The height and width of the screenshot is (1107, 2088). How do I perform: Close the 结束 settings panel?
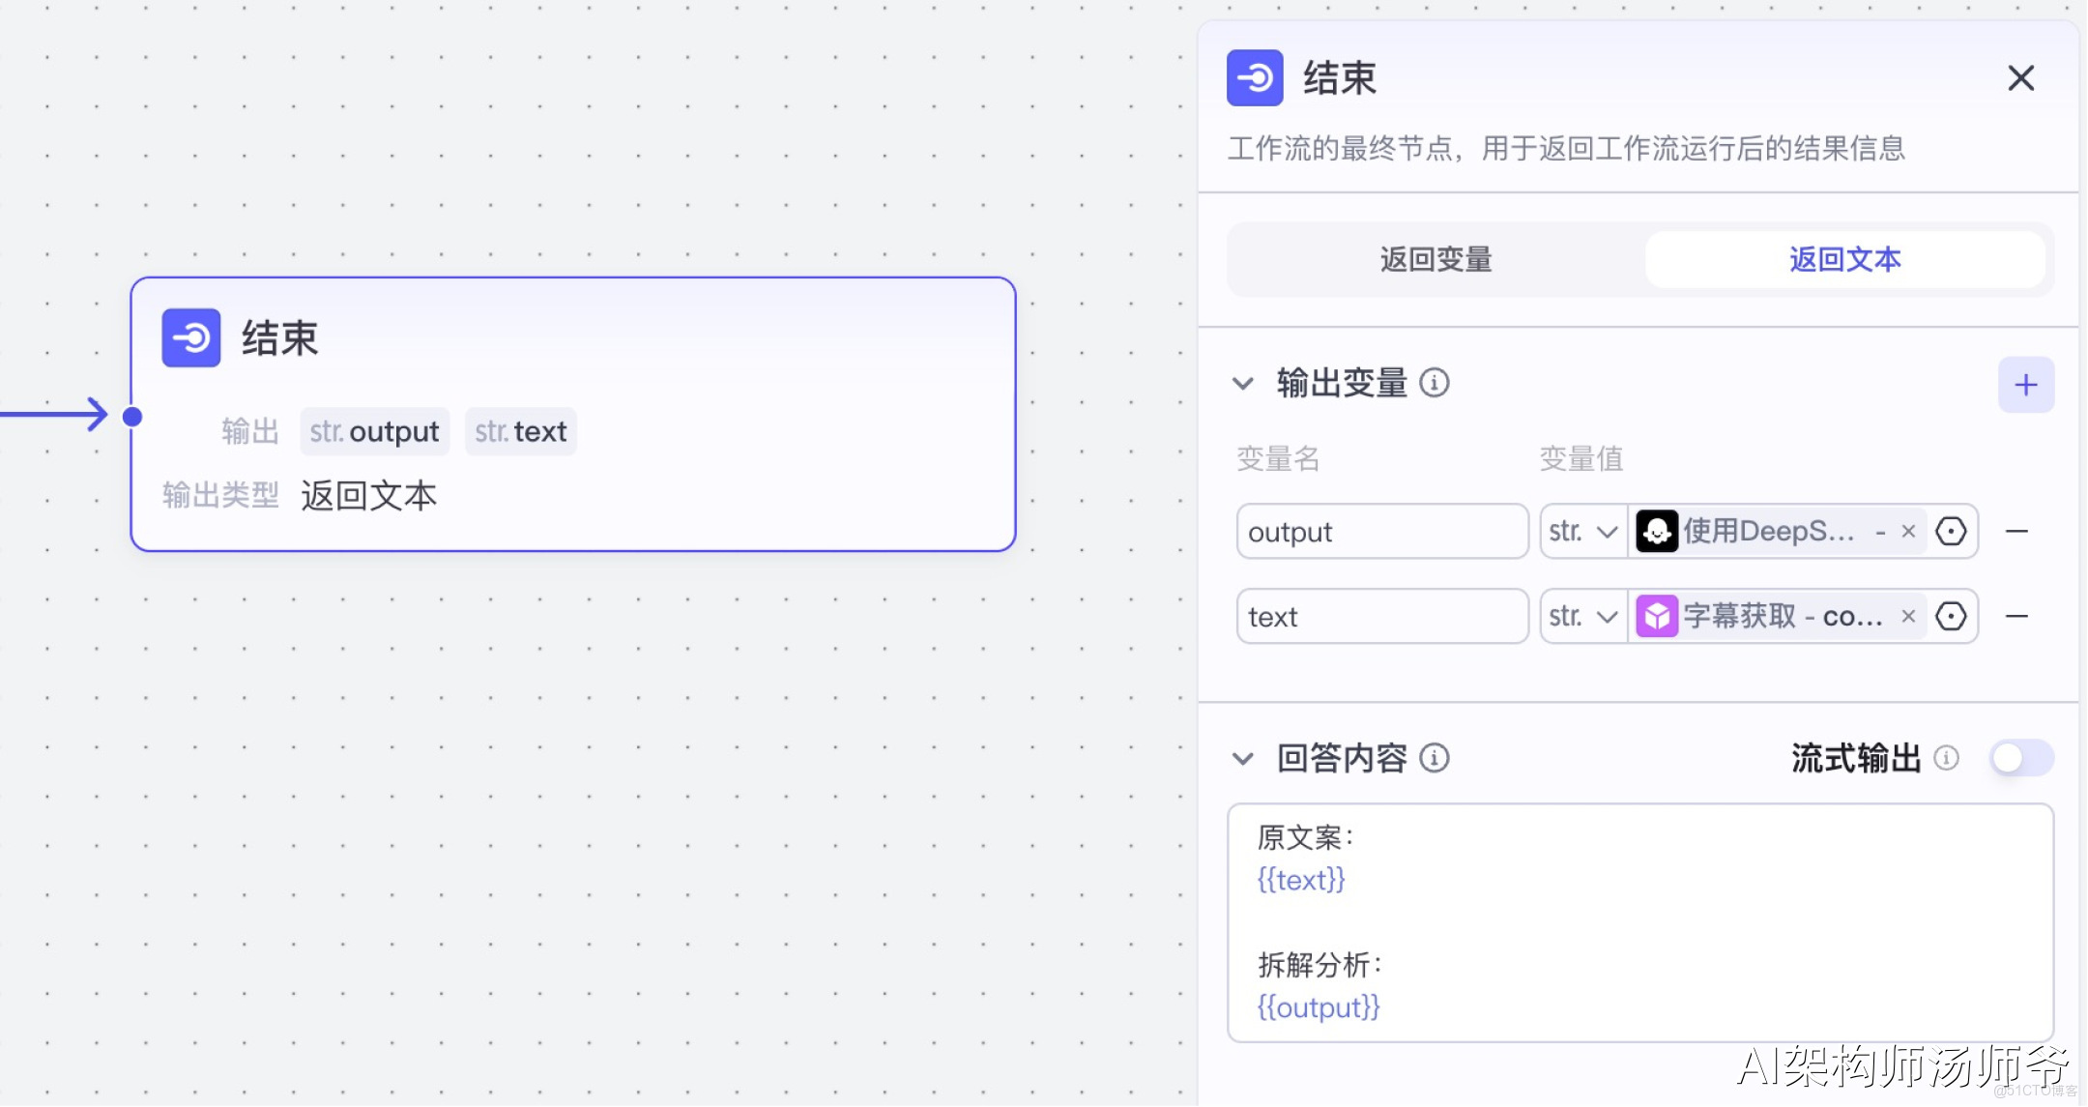pos(2020,78)
